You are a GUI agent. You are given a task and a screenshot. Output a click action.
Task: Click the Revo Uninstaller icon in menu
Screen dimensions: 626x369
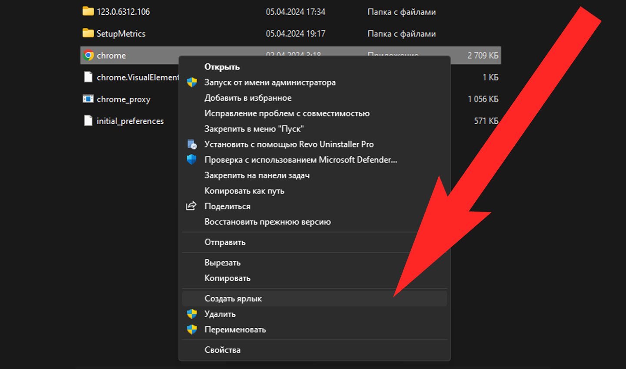(x=192, y=145)
